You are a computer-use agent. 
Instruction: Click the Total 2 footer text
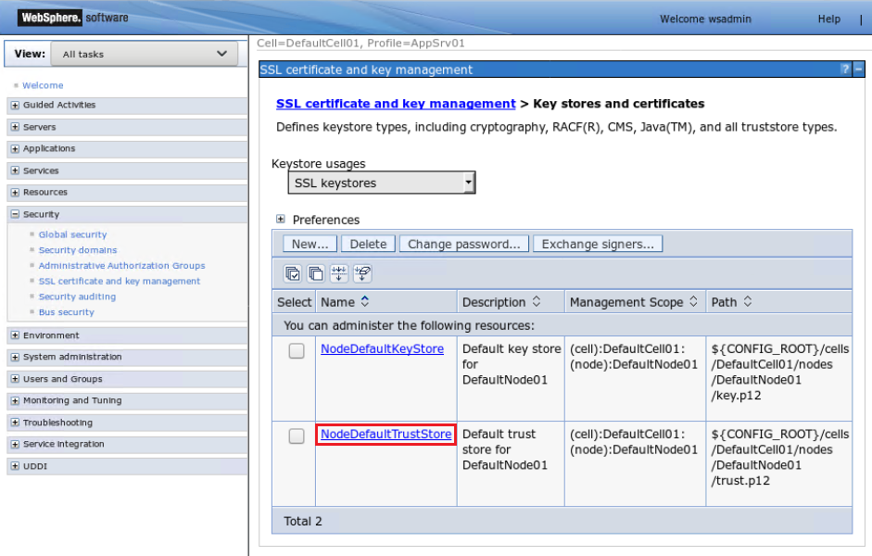tap(303, 521)
